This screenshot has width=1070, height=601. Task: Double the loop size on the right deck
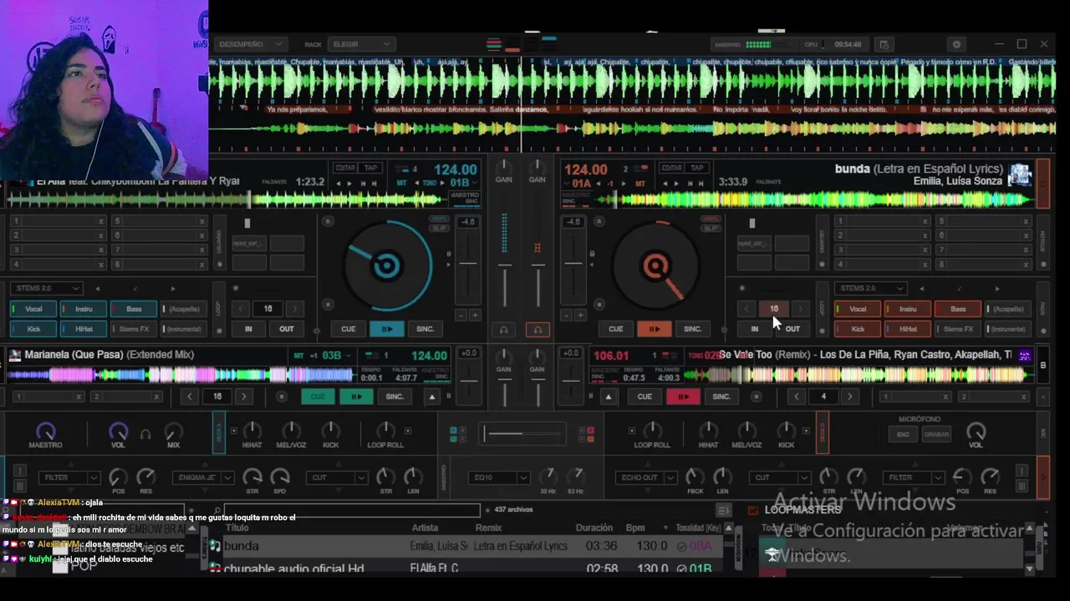click(800, 309)
